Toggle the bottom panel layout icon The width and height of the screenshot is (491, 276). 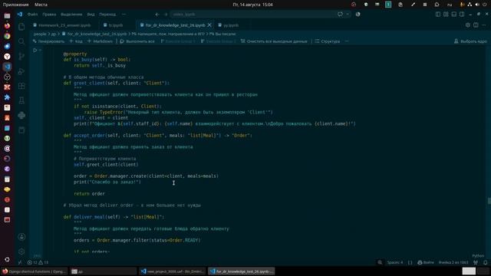453,15
